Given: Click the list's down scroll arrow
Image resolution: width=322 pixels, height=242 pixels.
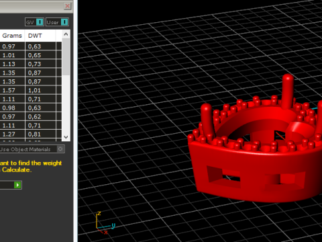Looking at the screenshot, I should tap(66, 137).
